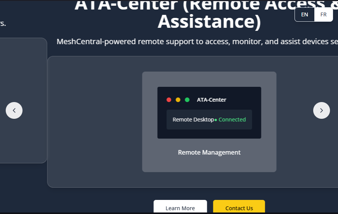Click the small green status dot before Connected
This screenshot has width=338, height=214.
click(x=216, y=120)
